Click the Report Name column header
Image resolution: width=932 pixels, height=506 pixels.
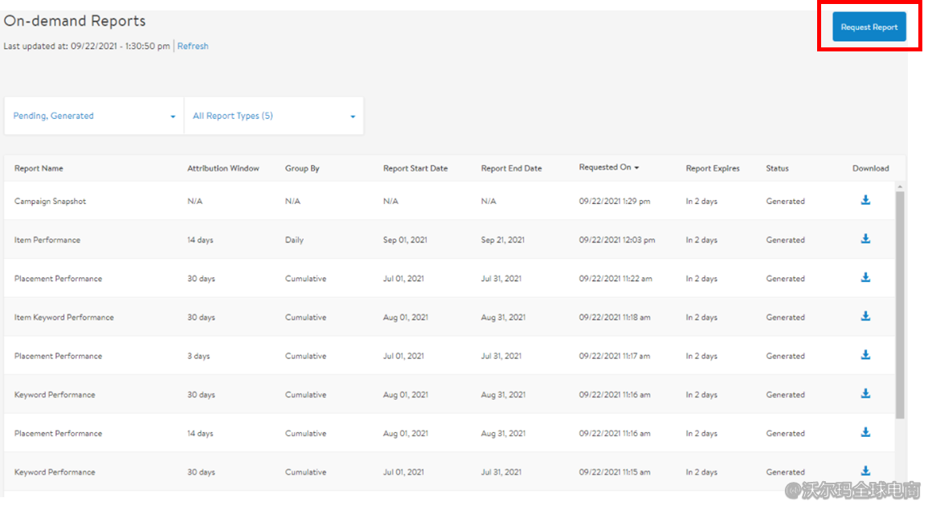(x=39, y=169)
